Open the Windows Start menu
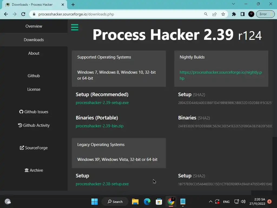 [x=94, y=201]
